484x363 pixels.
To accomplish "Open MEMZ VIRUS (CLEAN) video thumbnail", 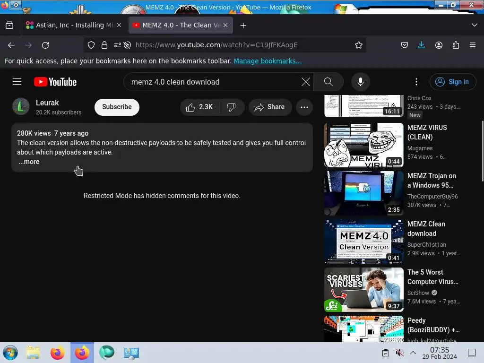I will point(363,145).
